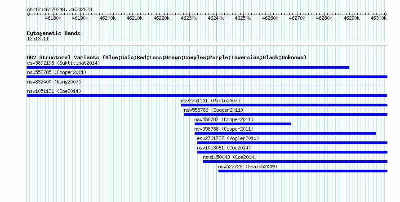The image size is (400, 202).
Task: Click the 46220k ruler position
Action: (x=161, y=18)
